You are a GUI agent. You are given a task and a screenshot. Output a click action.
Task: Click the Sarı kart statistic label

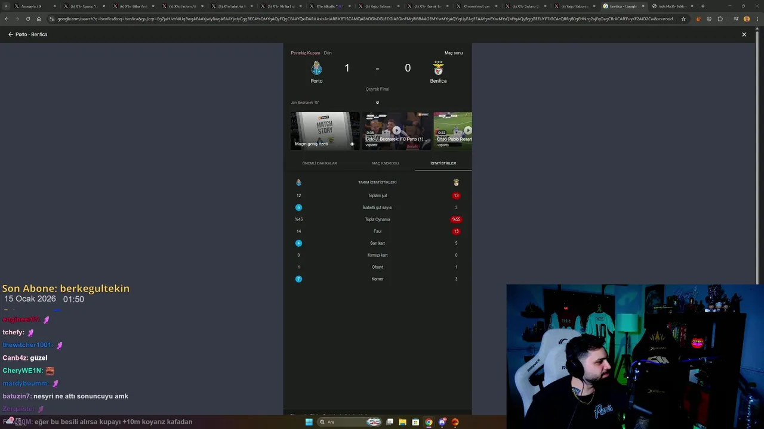pyautogui.click(x=377, y=243)
